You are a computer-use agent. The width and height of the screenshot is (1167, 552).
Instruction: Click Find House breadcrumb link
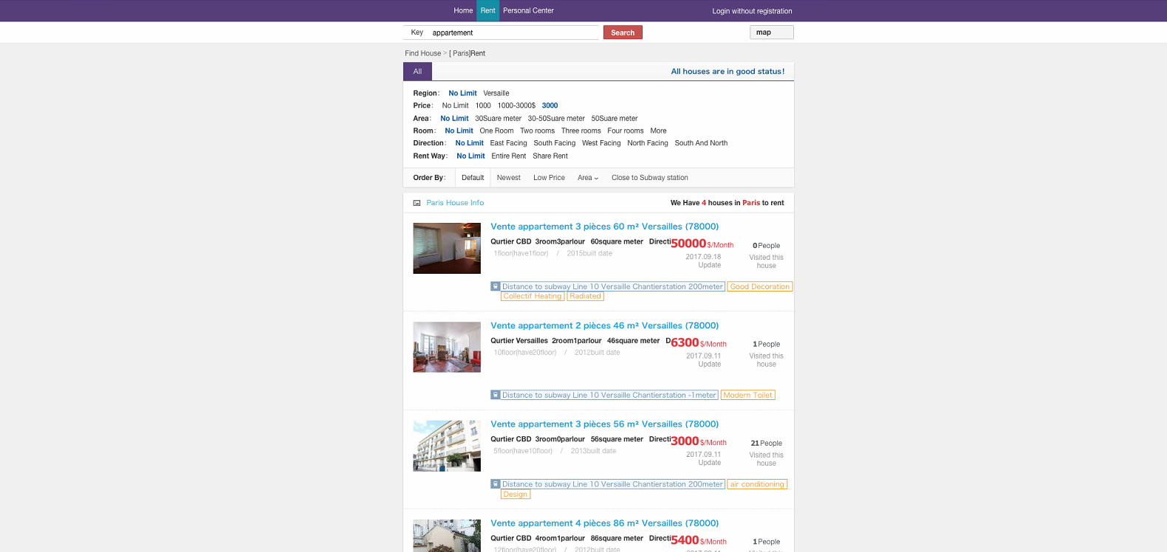coord(422,53)
